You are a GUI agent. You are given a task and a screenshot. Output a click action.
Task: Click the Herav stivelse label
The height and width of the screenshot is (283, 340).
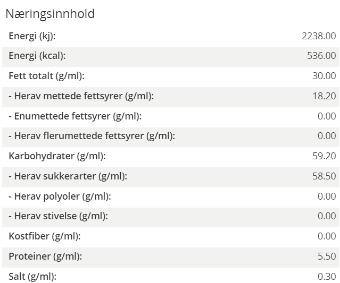pyautogui.click(x=58, y=216)
